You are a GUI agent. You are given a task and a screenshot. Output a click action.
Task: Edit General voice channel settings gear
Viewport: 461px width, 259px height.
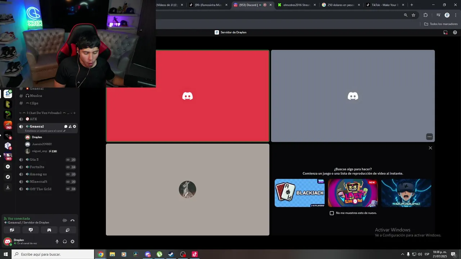tap(75, 127)
